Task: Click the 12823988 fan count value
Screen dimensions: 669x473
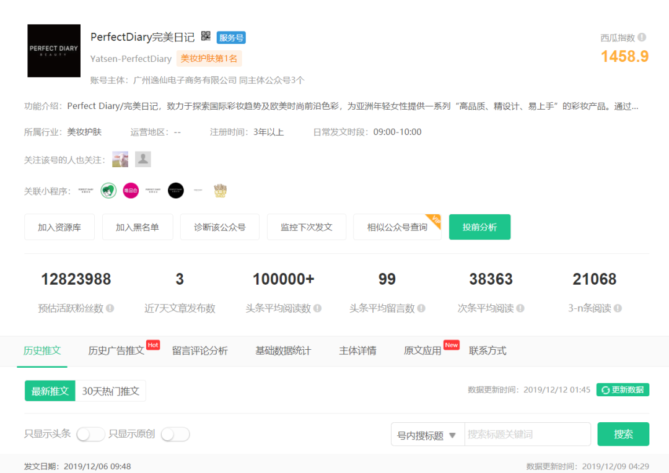Action: [76, 279]
